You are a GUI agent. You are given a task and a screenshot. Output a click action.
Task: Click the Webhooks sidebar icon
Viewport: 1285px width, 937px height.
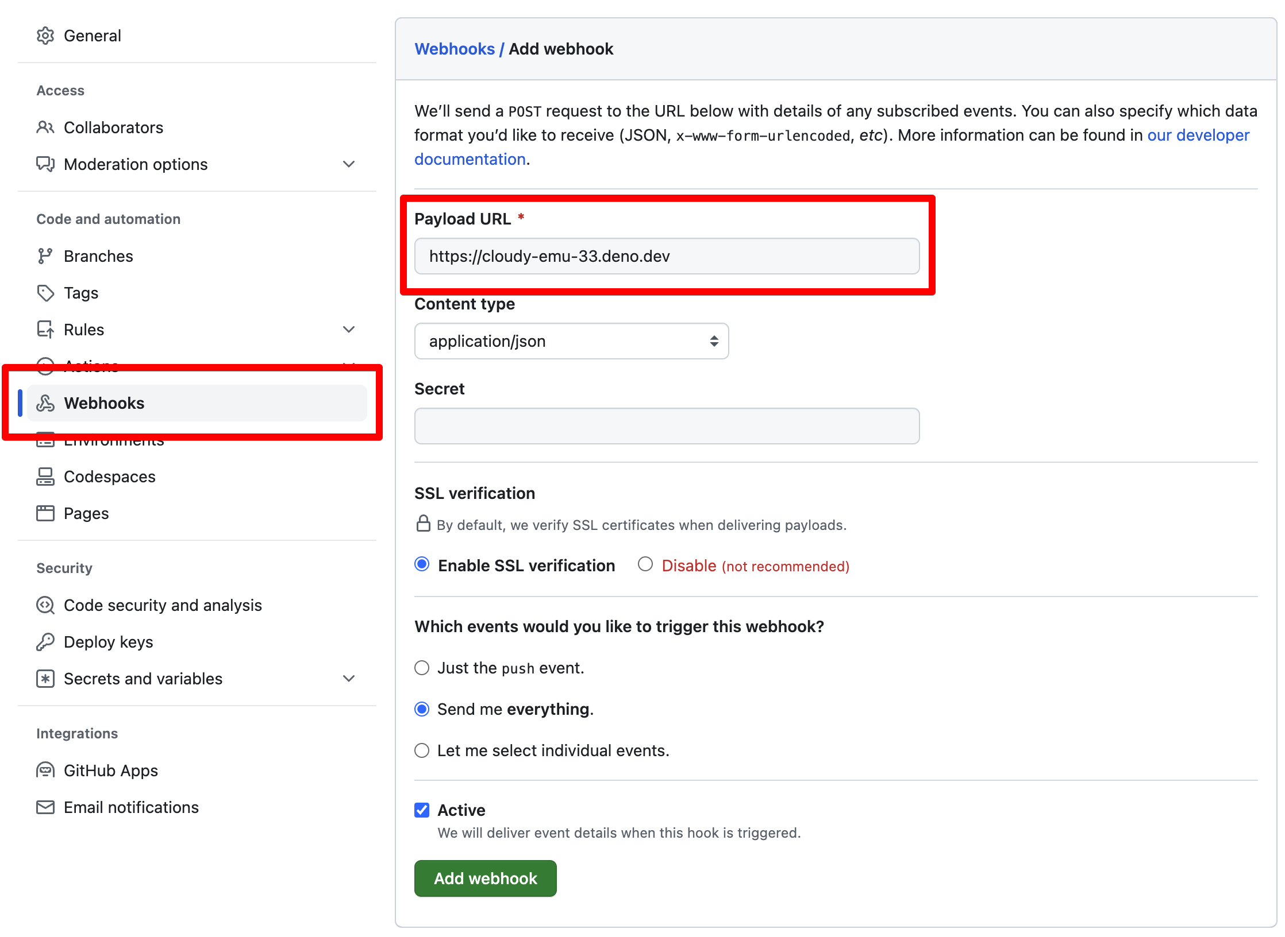coord(46,403)
